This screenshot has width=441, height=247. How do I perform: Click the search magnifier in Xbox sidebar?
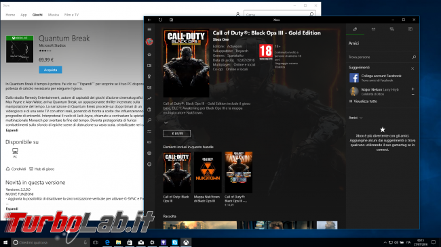(149, 120)
